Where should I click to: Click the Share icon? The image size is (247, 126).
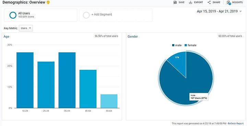point(209,2)
